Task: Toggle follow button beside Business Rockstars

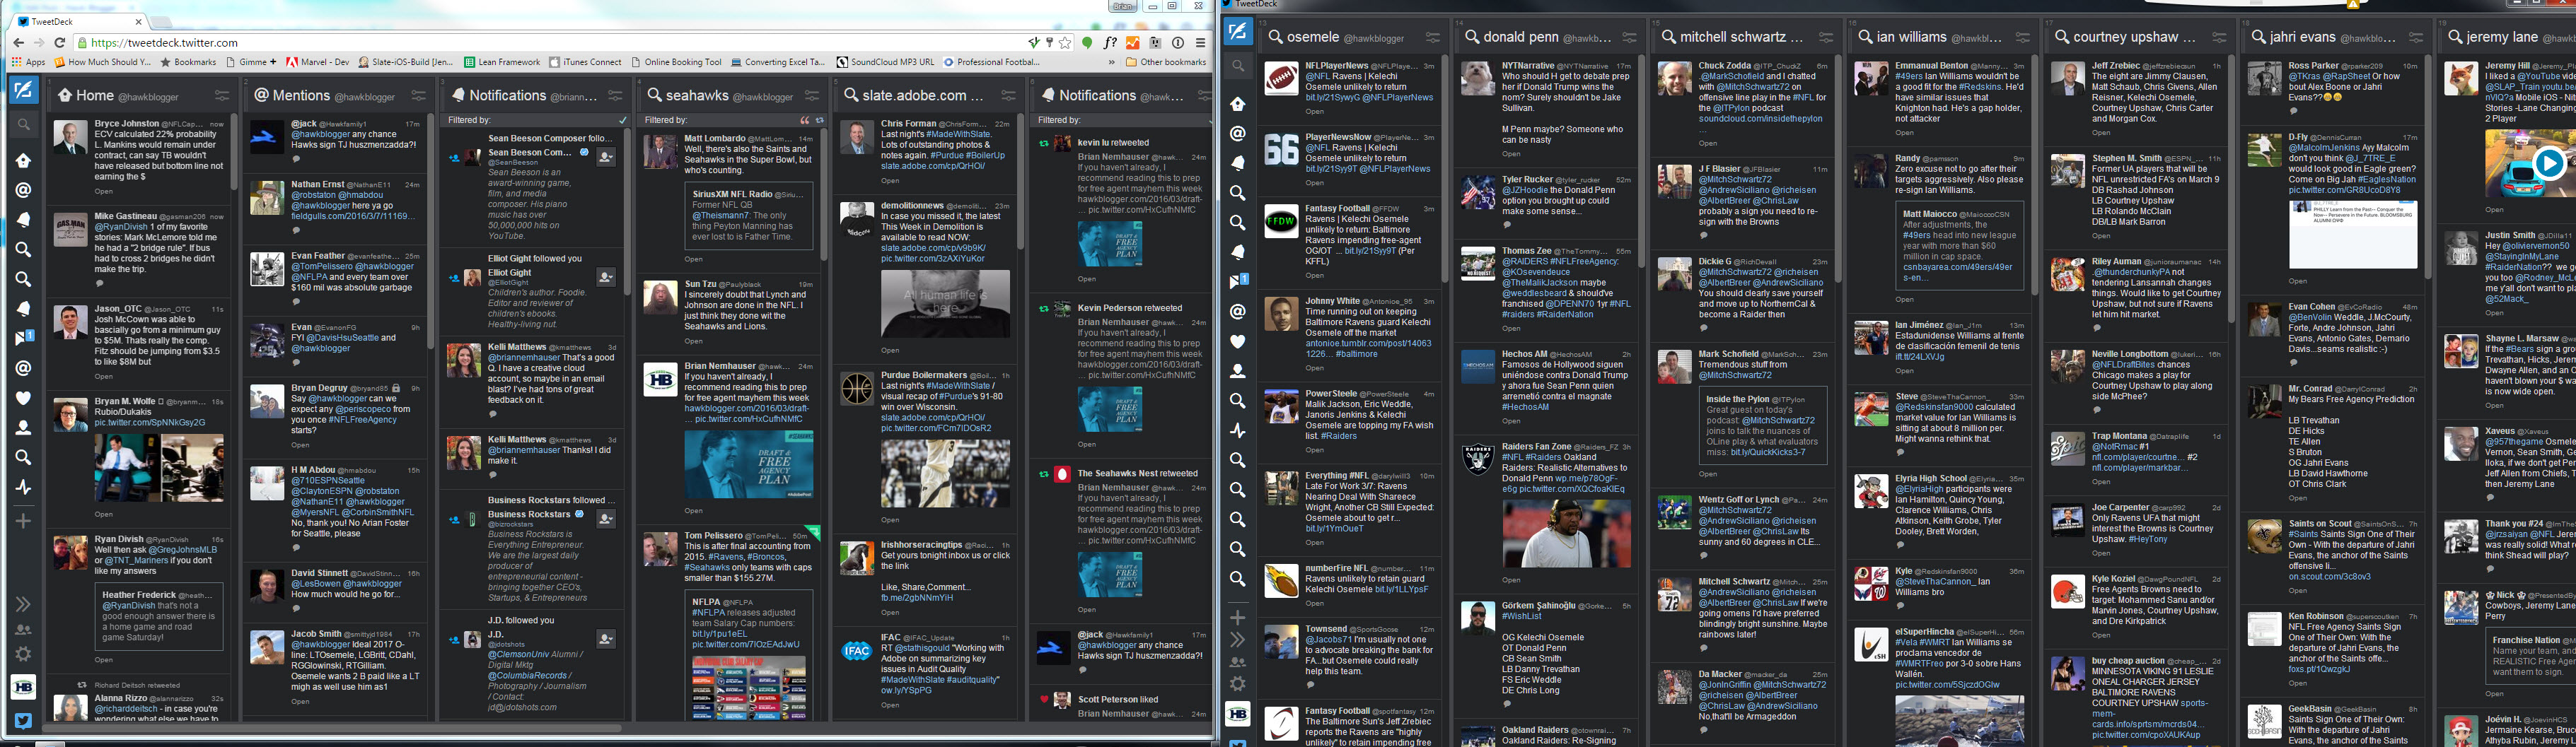Action: tap(606, 518)
